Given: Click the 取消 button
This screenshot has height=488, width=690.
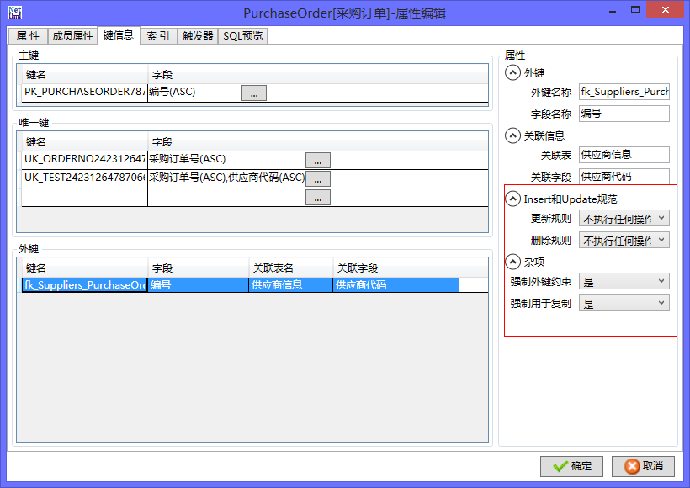Looking at the screenshot, I should (643, 466).
